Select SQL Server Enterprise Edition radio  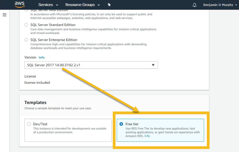coord(26,40)
